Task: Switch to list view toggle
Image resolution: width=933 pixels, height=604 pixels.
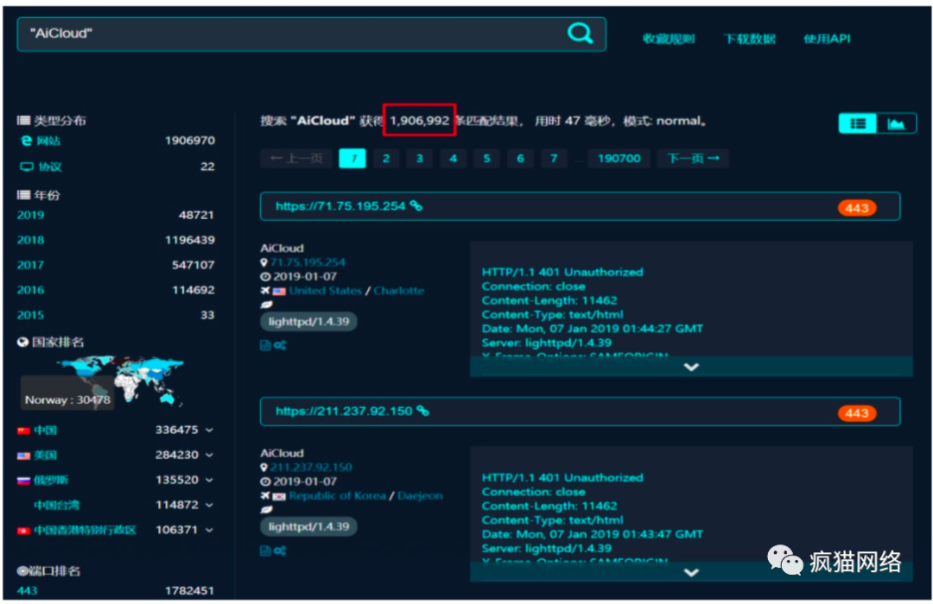Action: pyautogui.click(x=858, y=123)
